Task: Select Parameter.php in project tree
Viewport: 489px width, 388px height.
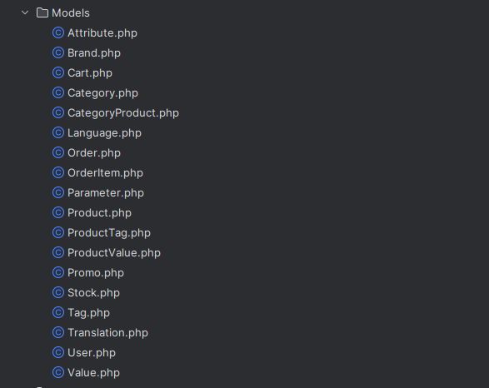Action: click(x=106, y=192)
